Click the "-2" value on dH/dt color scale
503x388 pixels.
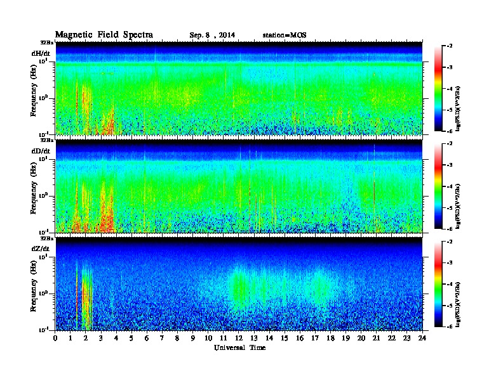click(x=450, y=46)
